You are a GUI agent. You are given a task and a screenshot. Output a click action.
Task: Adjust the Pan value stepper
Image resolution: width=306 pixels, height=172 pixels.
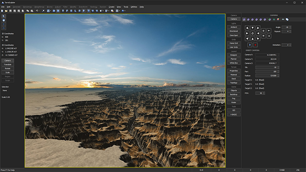pos(278,72)
